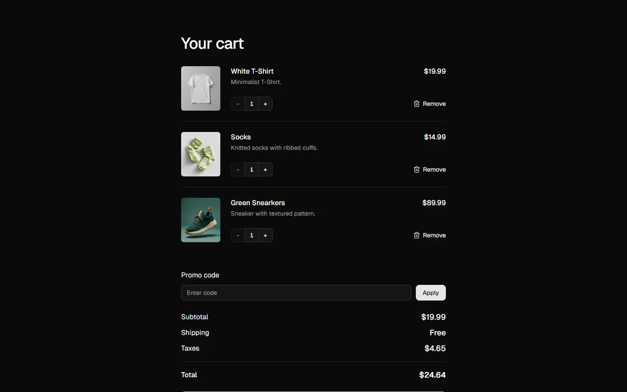This screenshot has width=627, height=392.
Task: Click the minus icon for Green Snearkers
Action: click(238, 235)
